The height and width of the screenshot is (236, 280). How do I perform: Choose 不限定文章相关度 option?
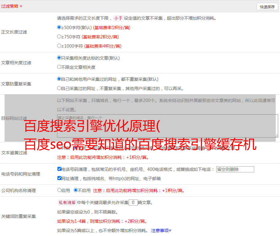coord(59,67)
